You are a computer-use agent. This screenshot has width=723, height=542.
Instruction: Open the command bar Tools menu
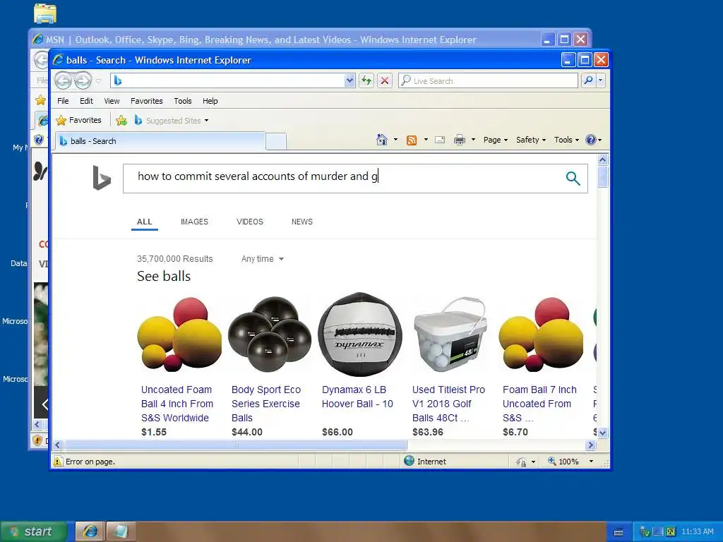click(x=566, y=140)
